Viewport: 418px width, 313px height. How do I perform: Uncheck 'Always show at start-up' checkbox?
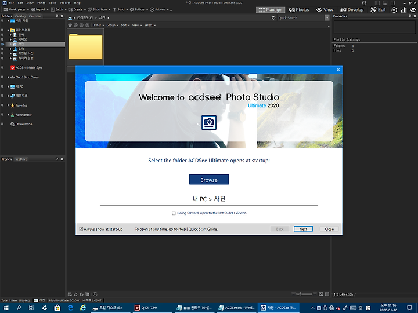[81, 229]
